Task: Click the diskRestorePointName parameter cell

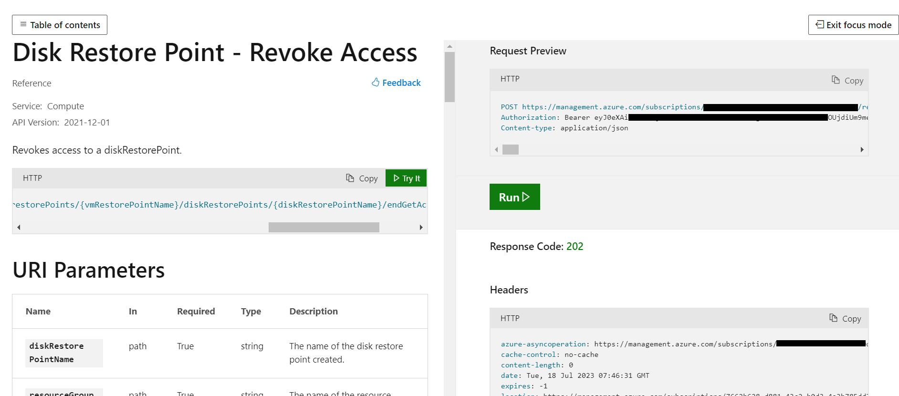Action: [x=64, y=353]
